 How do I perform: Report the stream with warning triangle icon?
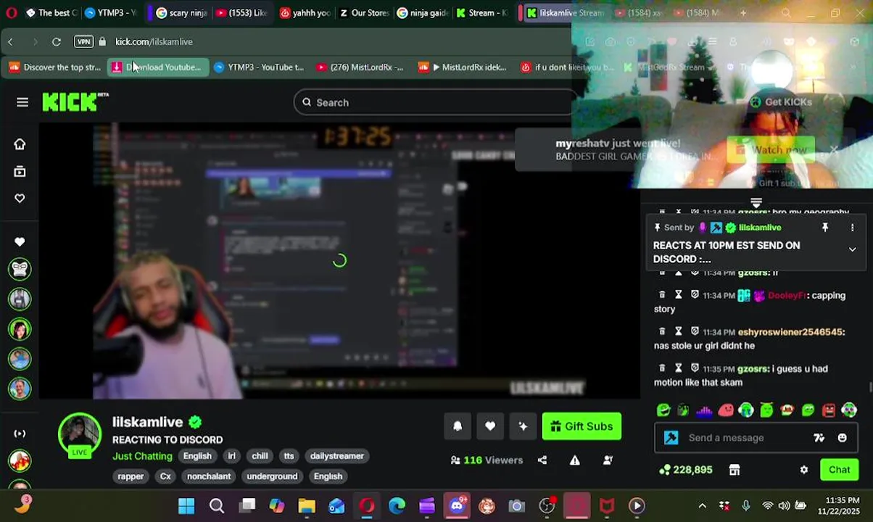click(x=575, y=460)
